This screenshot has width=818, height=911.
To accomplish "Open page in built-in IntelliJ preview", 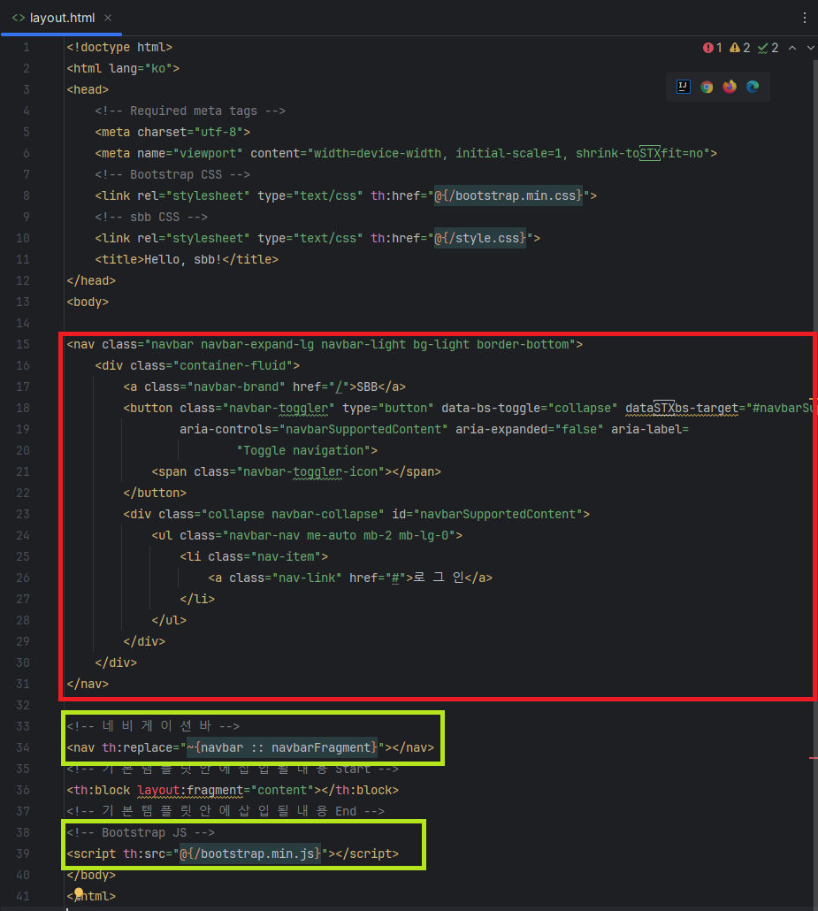I will pos(684,87).
